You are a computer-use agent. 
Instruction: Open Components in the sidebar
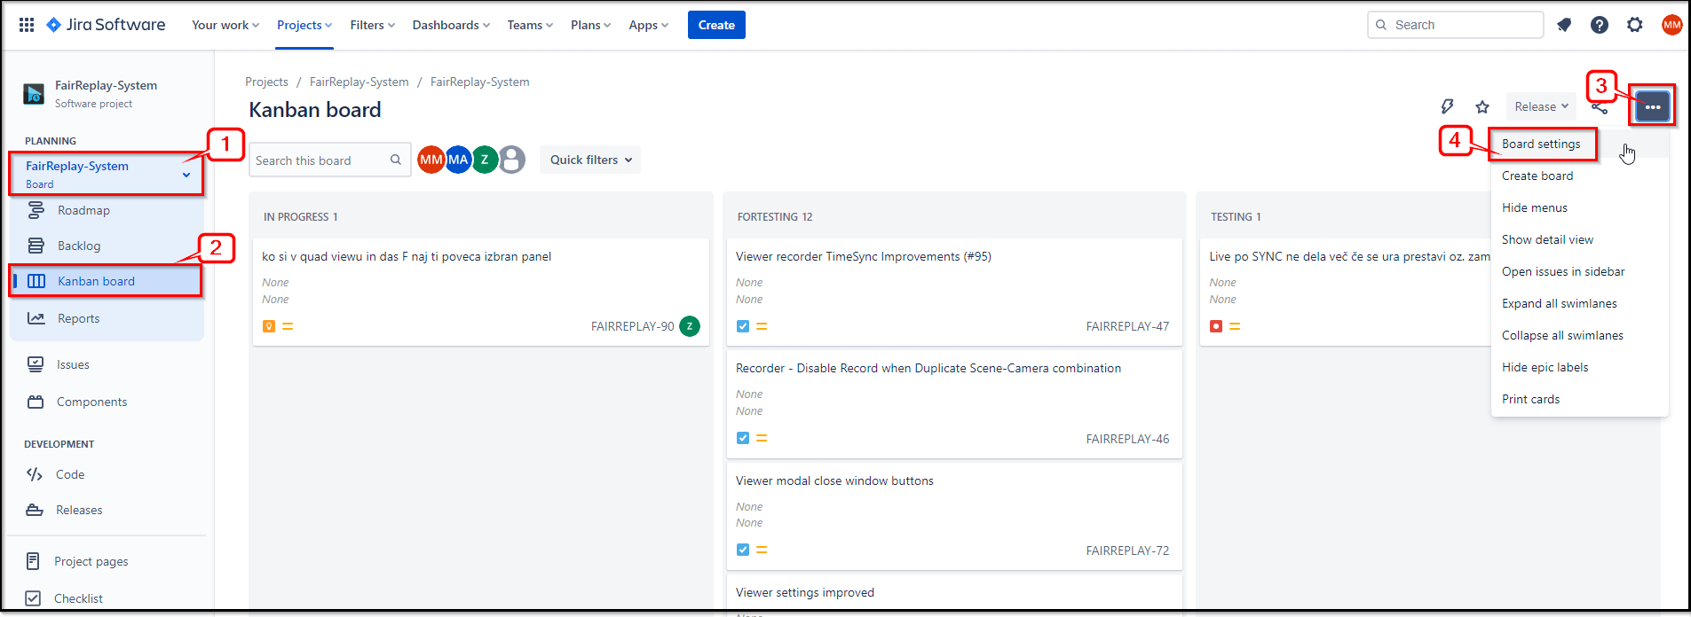click(107, 402)
